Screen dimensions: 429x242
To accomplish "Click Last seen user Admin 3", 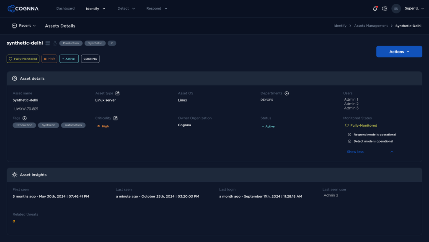I will click(x=331, y=195).
